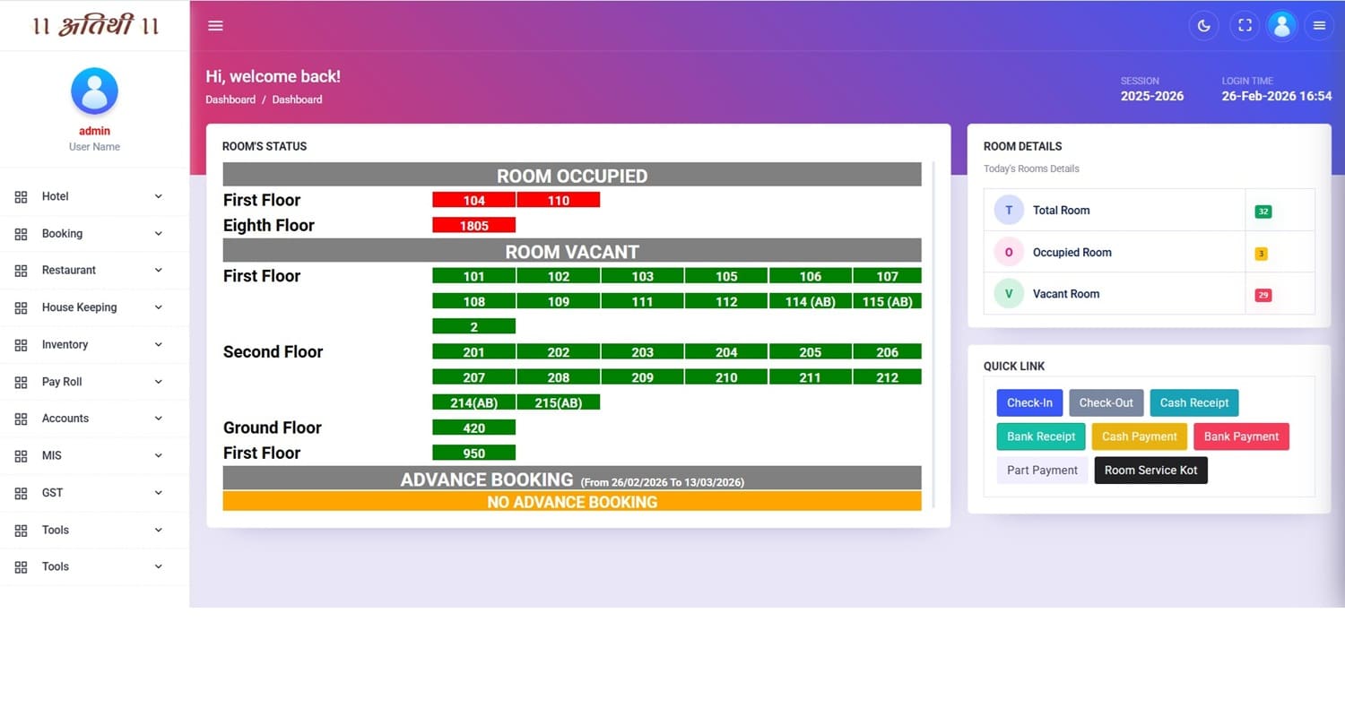The height and width of the screenshot is (717, 1345).
Task: Select occupied room 104
Action: [x=473, y=199]
